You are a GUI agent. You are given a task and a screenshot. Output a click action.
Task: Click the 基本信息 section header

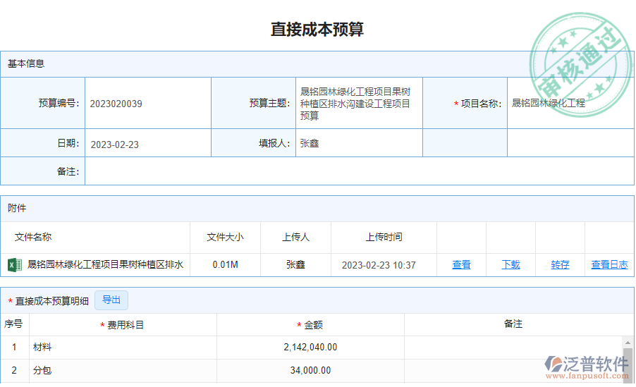click(x=26, y=63)
